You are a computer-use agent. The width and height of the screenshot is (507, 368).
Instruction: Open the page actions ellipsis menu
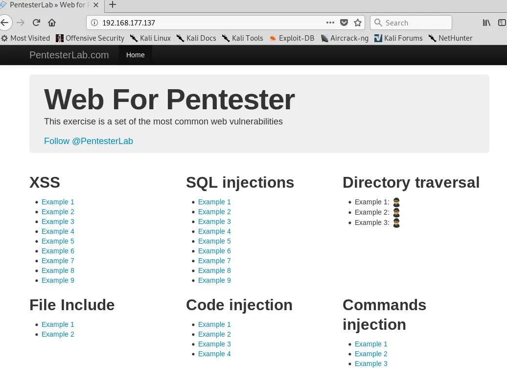coord(330,23)
